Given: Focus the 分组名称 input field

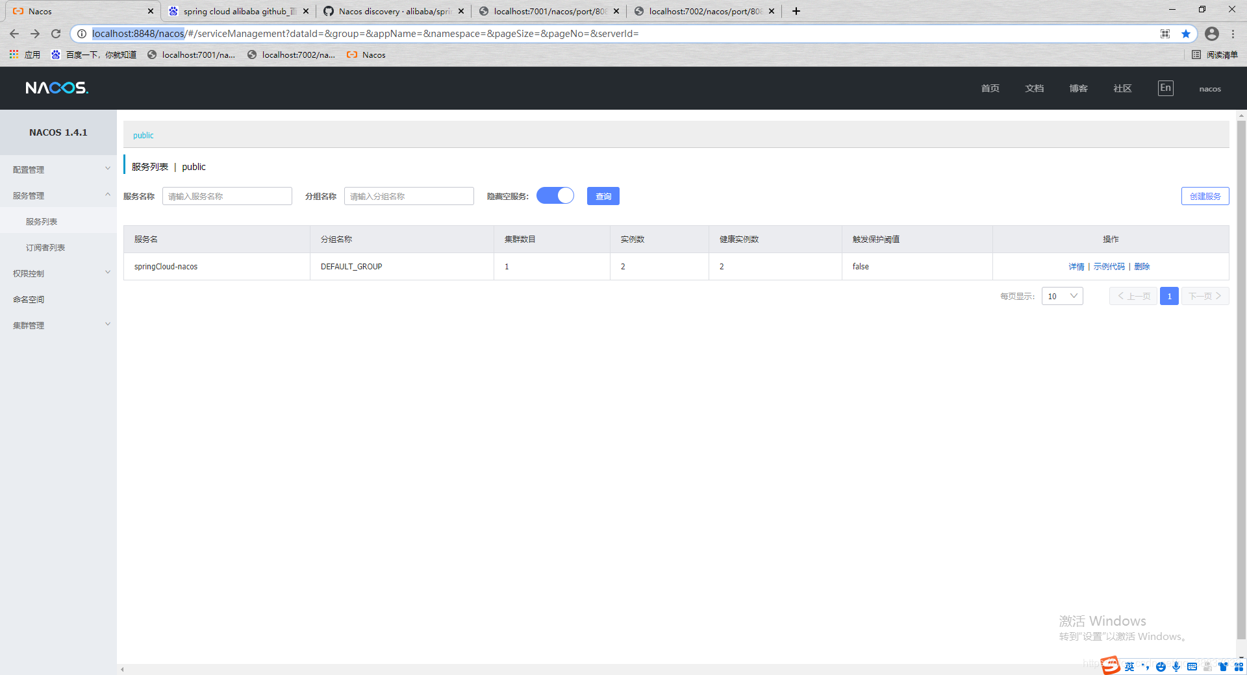Looking at the screenshot, I should point(409,196).
